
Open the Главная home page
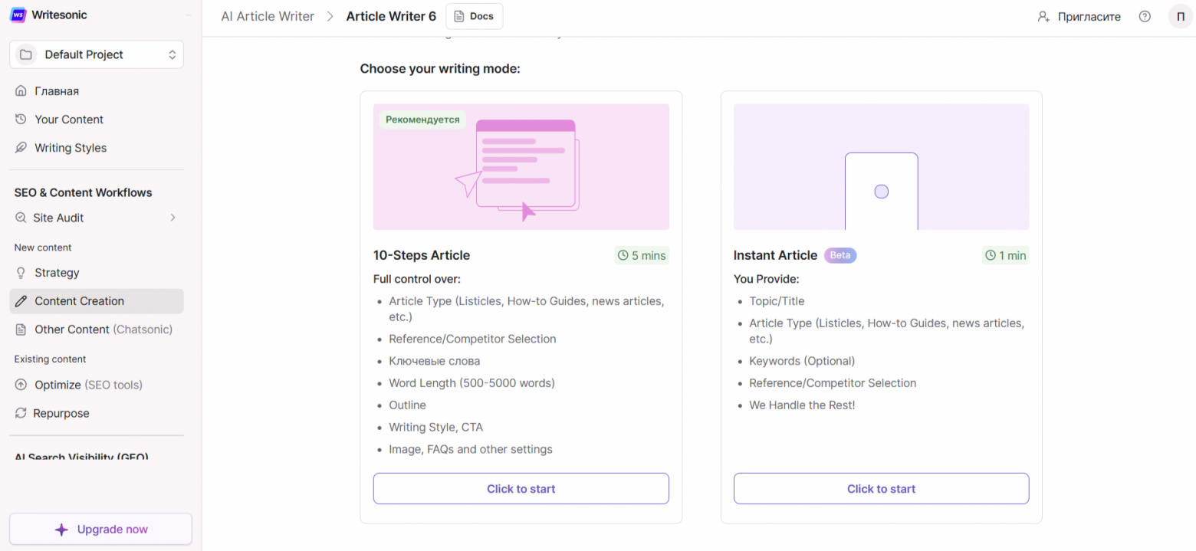pyautogui.click(x=56, y=90)
